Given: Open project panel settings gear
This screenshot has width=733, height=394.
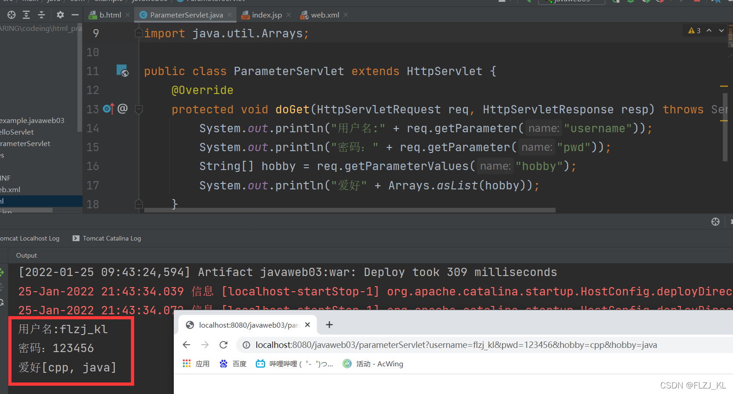Looking at the screenshot, I should (x=60, y=15).
